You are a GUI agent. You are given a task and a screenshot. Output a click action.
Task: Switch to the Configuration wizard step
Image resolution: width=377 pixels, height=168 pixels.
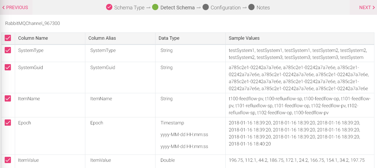225,7
